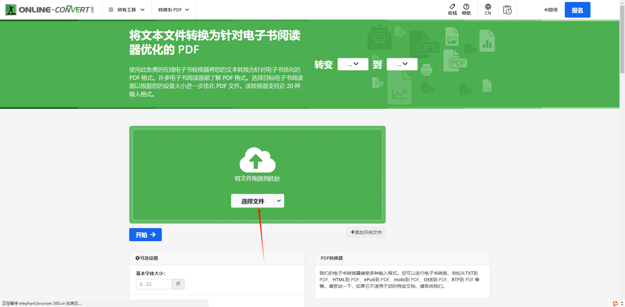The image size is (625, 307).
Task: Click the page vertical scrollbar
Action: point(622,39)
